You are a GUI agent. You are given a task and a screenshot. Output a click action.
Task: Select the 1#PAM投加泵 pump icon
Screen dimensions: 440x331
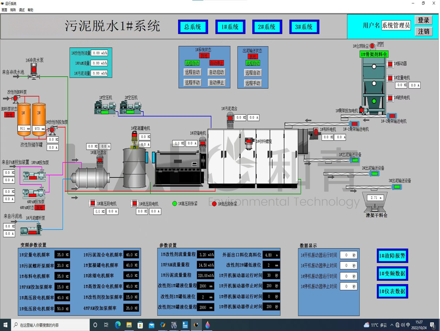[x=34, y=176]
